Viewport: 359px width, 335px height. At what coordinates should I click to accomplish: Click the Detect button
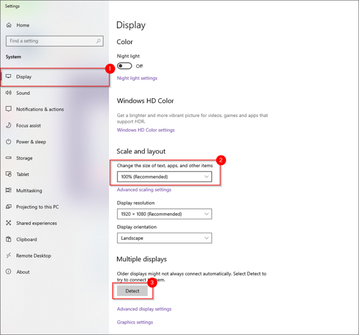[x=132, y=291]
